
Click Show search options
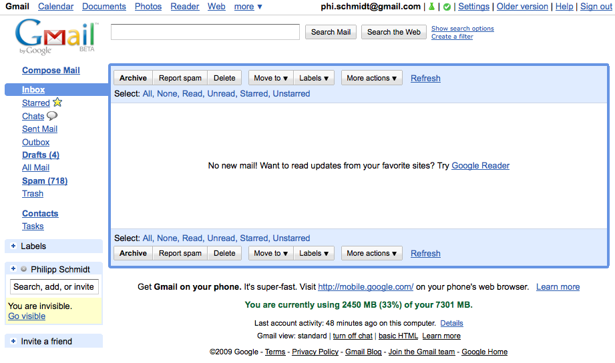pos(463,29)
